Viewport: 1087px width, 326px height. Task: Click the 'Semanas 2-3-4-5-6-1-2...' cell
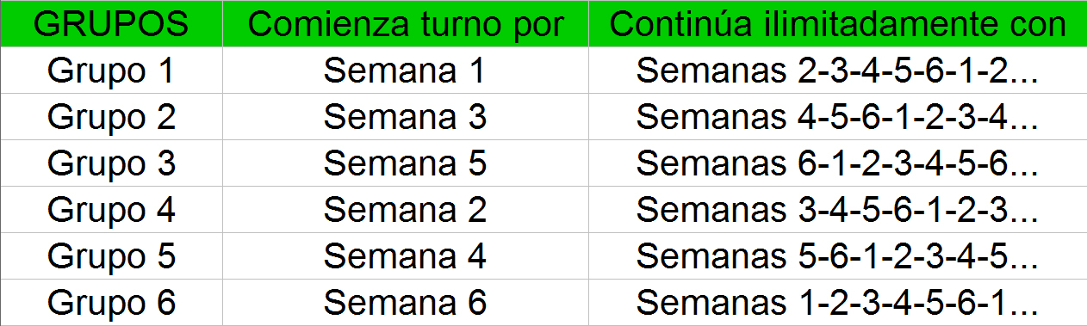click(x=838, y=71)
